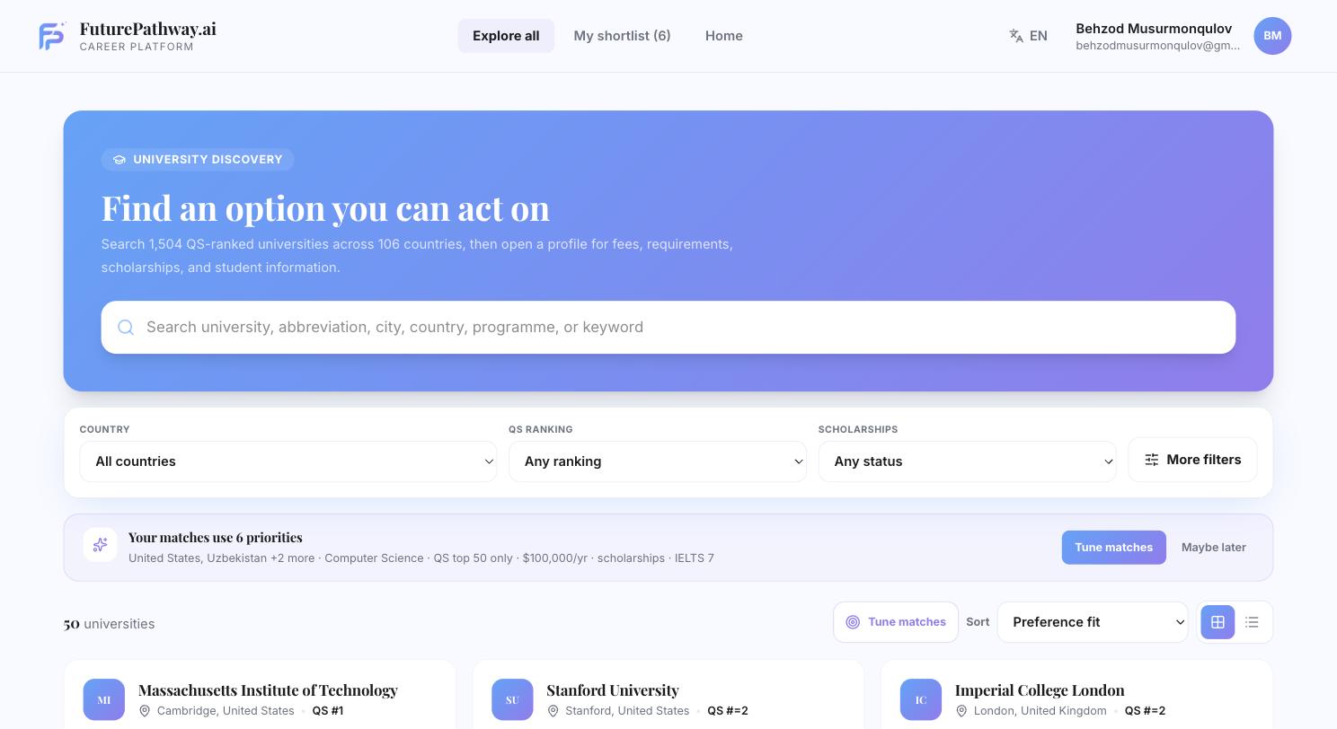Viewport: 1337px width, 729px height.
Task: Click the '50 universities' count text
Action: point(109,624)
